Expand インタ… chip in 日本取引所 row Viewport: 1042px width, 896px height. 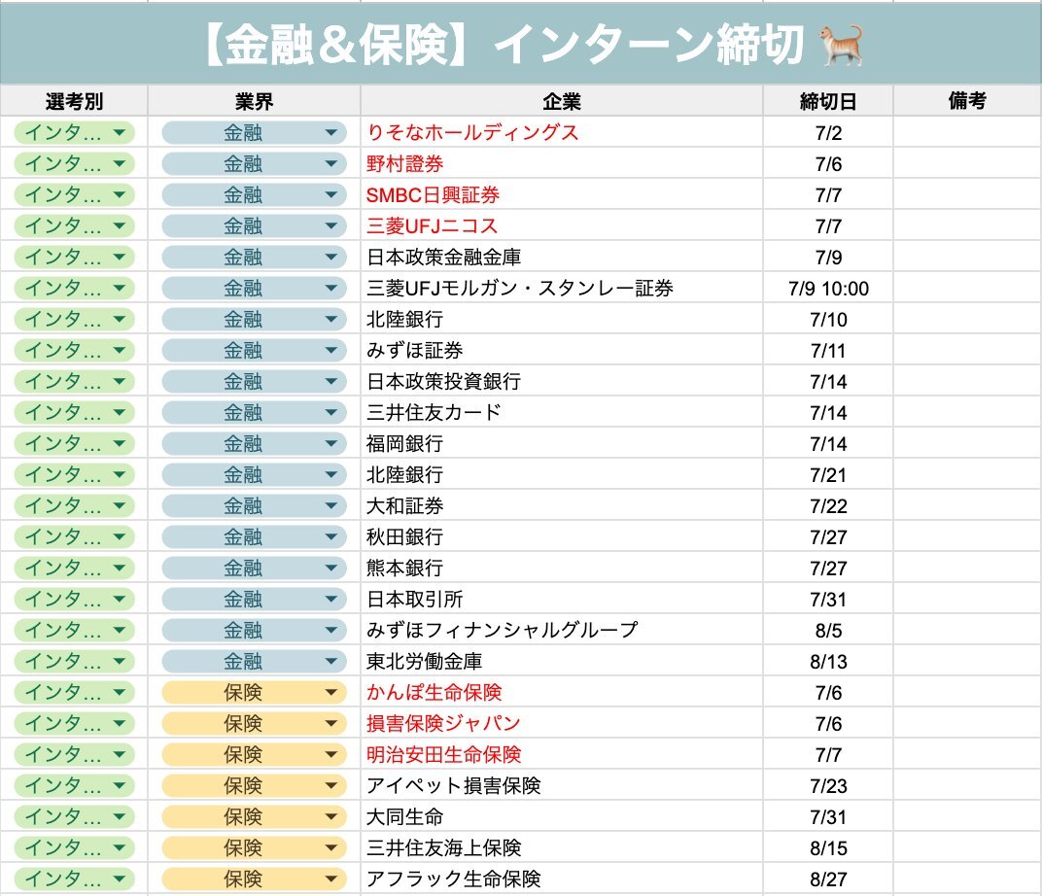pyautogui.click(x=75, y=599)
